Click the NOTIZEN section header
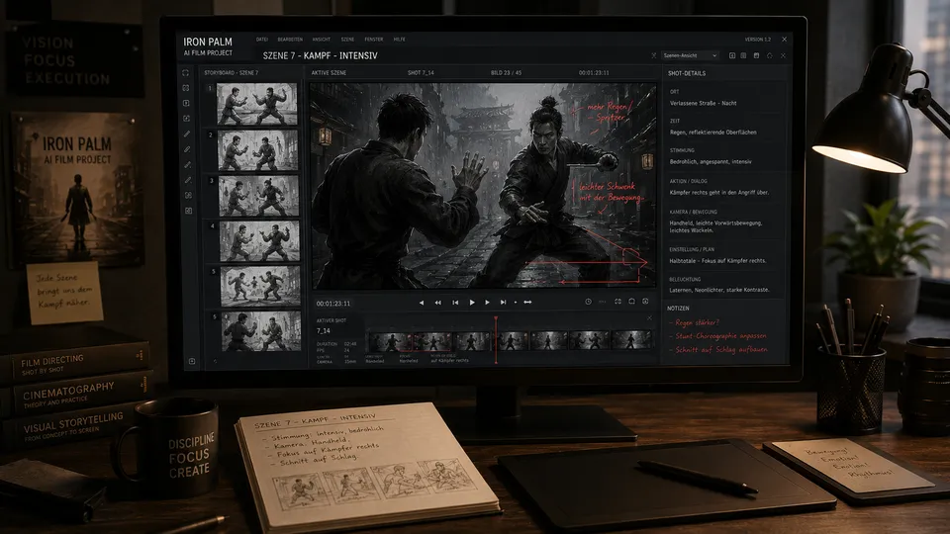Screen dimensions: 950x534 [678, 309]
